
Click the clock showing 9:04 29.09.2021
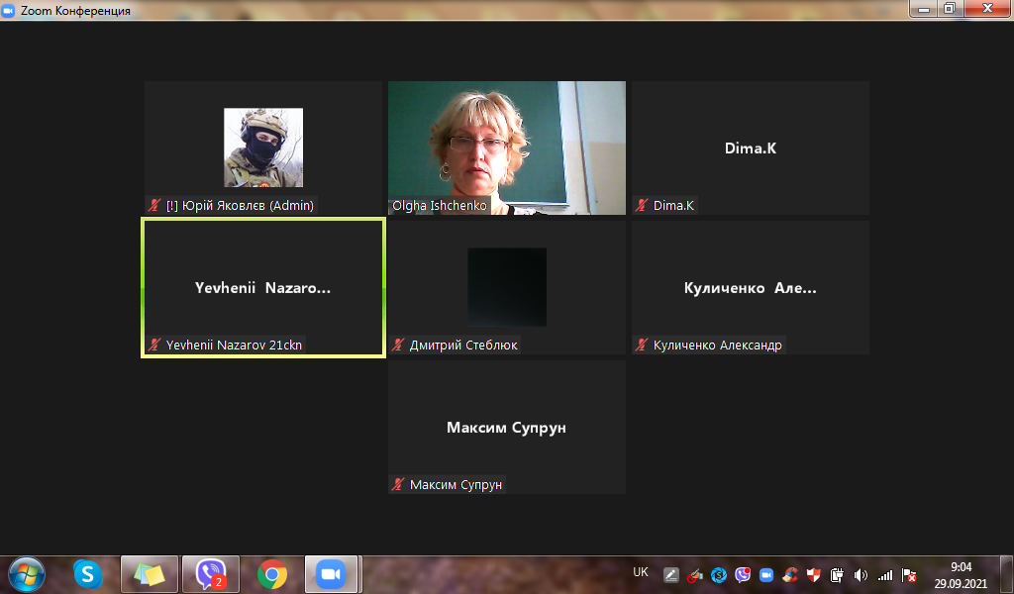point(961,574)
